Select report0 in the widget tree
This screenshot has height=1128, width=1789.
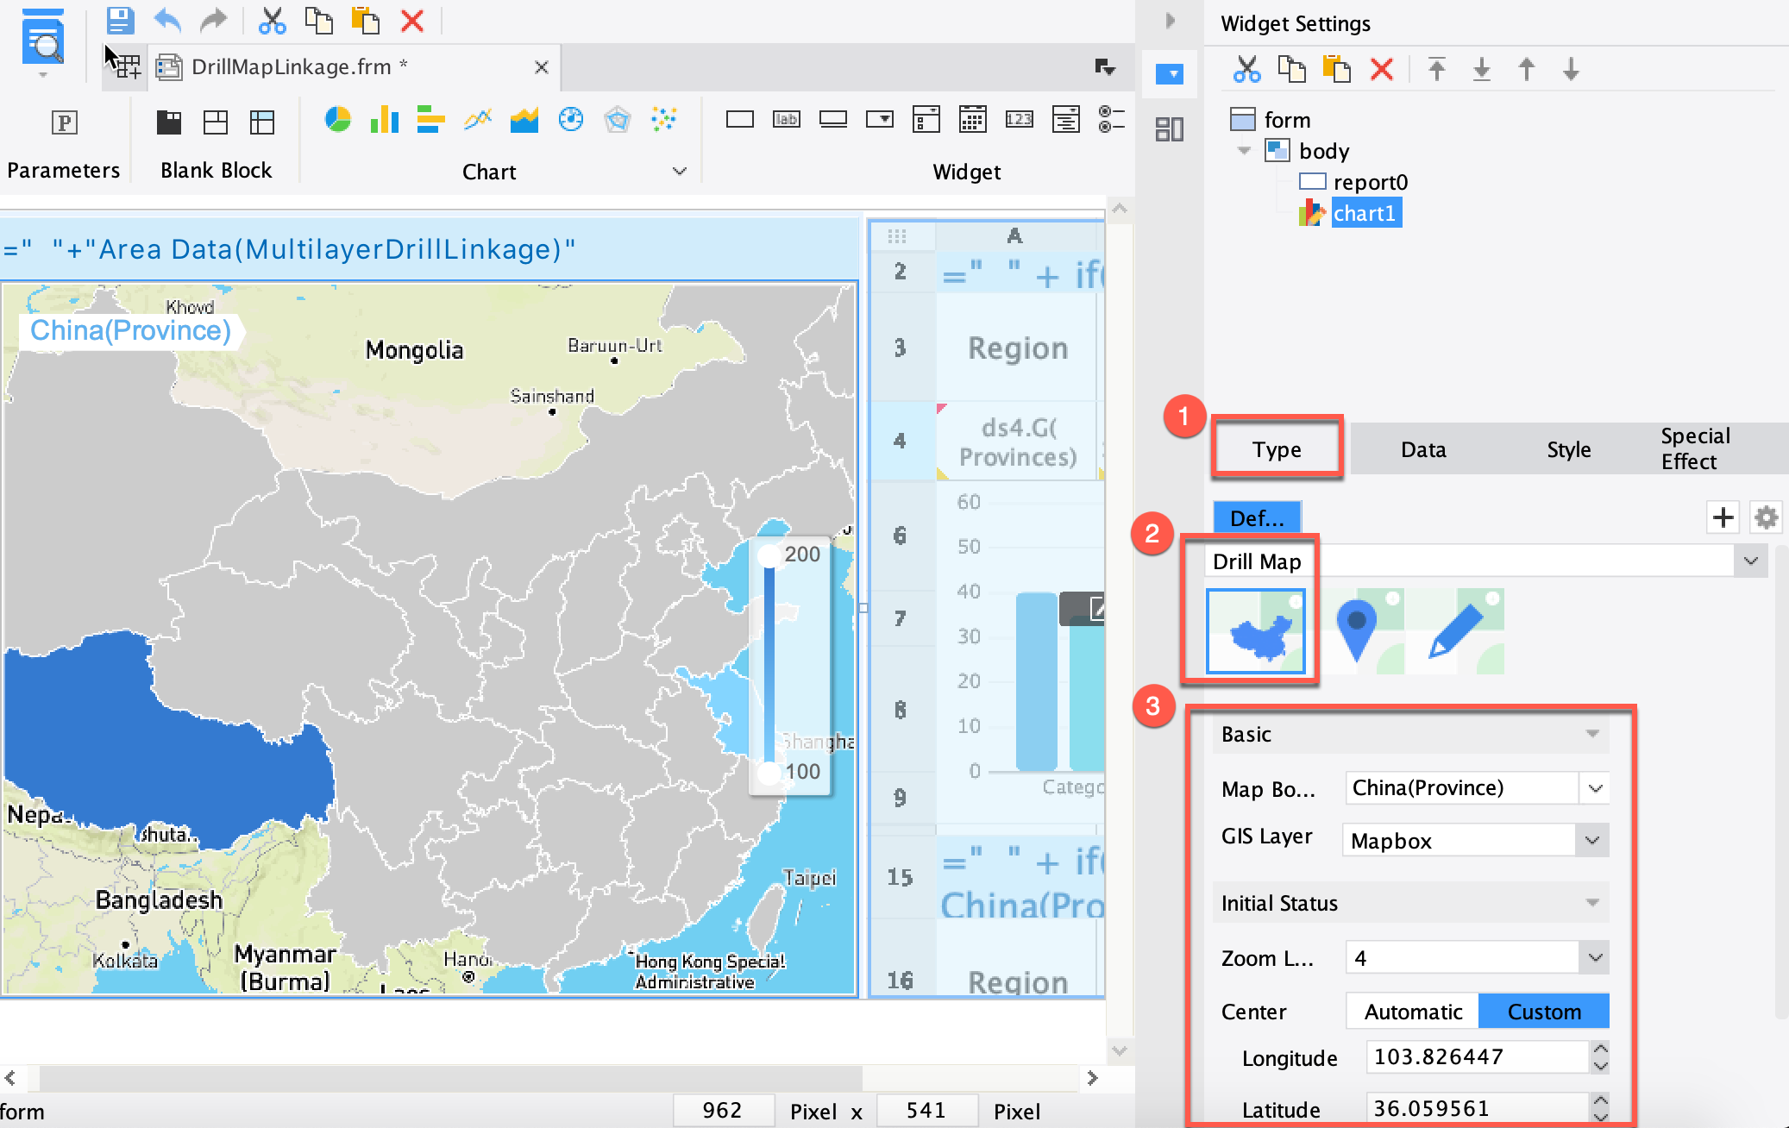point(1370,182)
